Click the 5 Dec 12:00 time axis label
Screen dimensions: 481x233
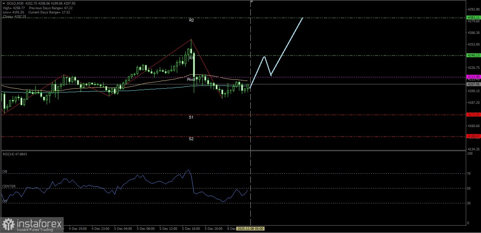168,229
